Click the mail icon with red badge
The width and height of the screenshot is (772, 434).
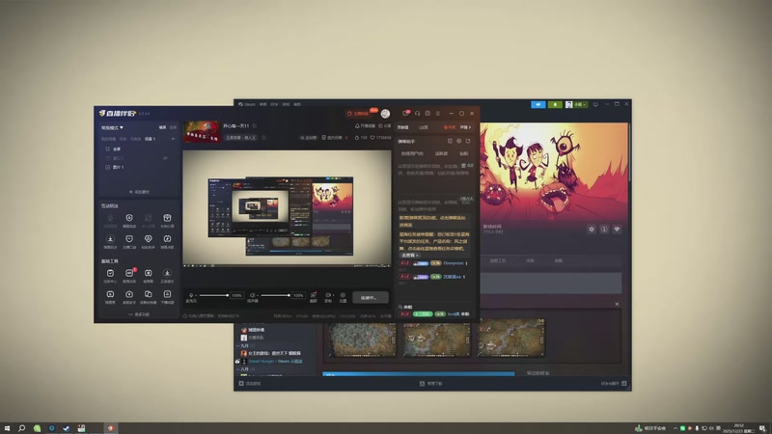pyautogui.click(x=405, y=113)
